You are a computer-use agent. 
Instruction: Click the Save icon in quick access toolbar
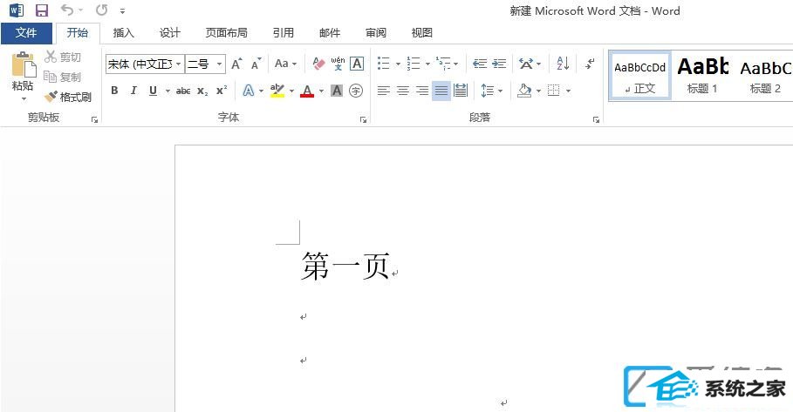click(42, 10)
